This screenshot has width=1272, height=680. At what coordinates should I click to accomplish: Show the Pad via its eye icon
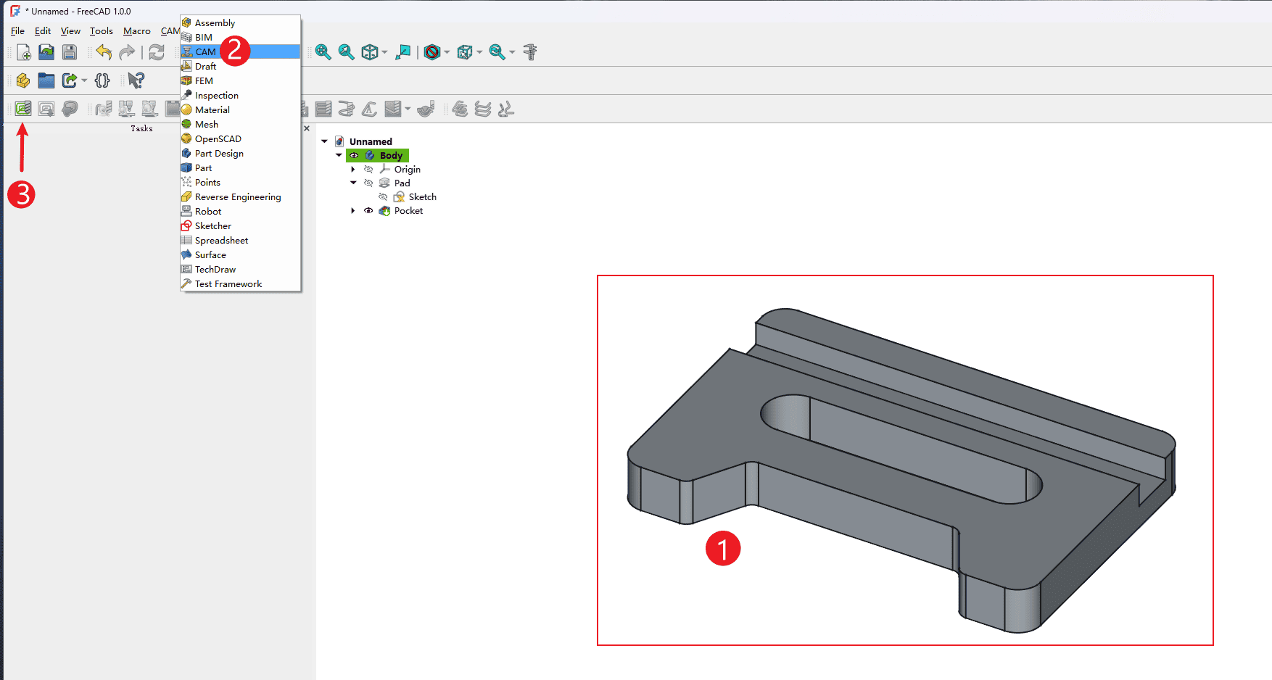pos(368,183)
